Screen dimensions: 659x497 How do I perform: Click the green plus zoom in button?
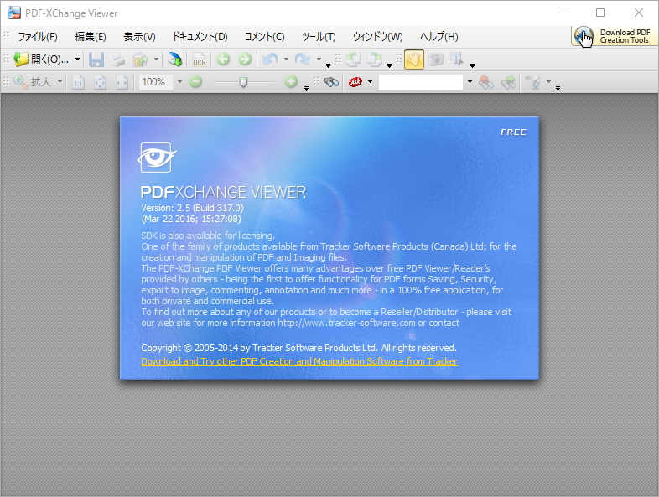click(291, 82)
